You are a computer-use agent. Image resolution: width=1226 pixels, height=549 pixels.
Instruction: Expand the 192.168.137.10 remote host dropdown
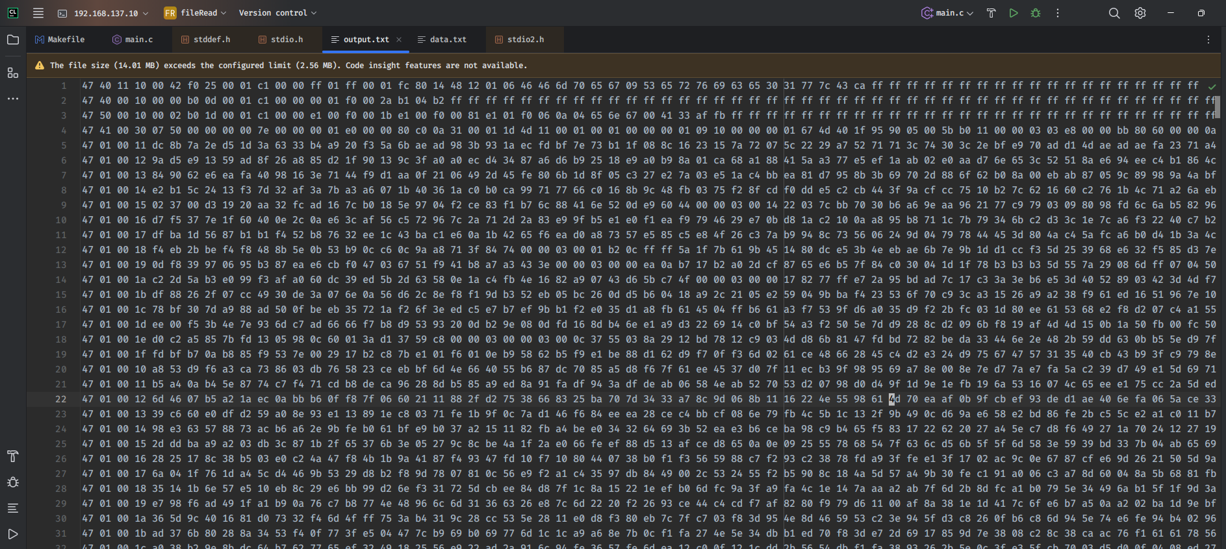point(103,13)
